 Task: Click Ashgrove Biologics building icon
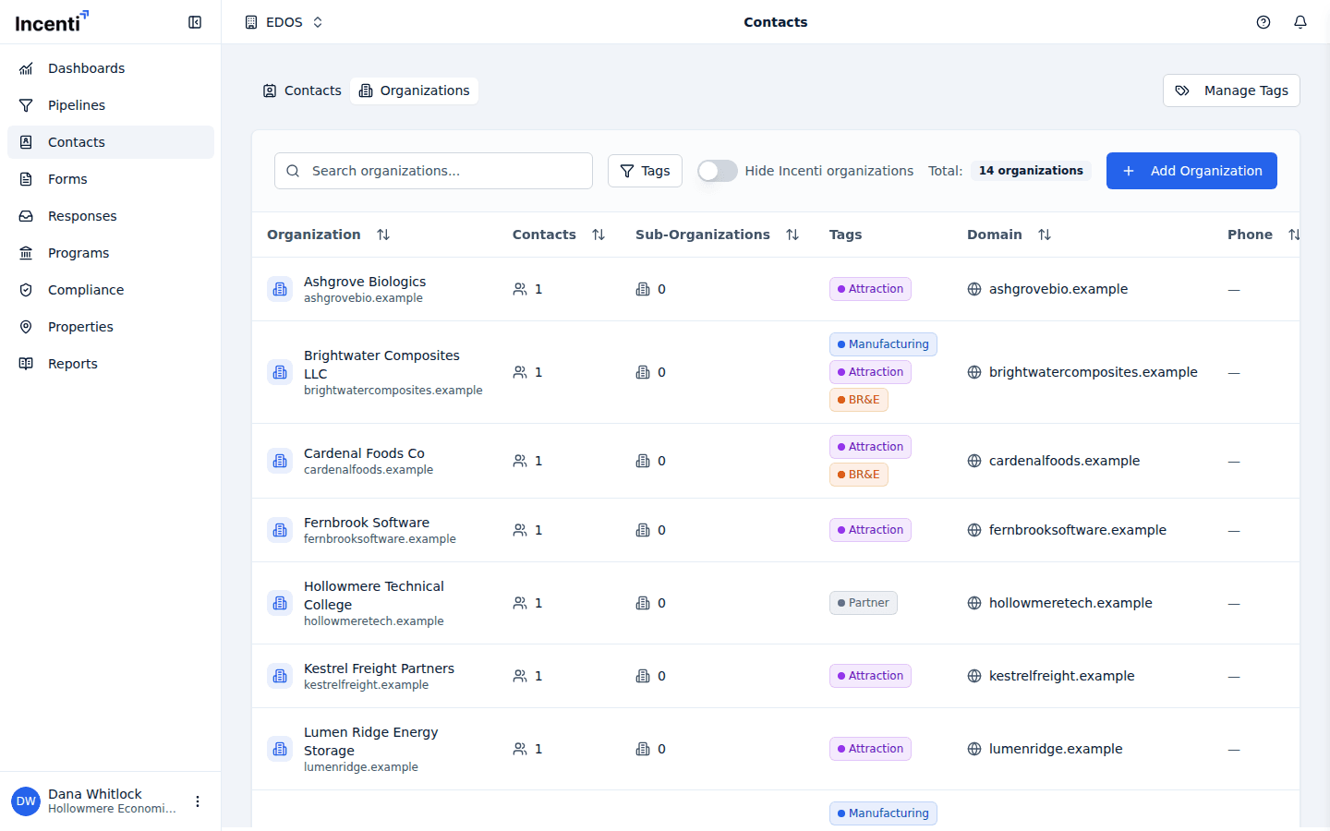[280, 289]
